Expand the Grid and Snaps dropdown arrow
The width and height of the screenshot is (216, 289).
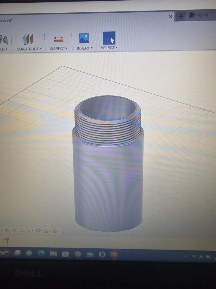click(x=50, y=231)
